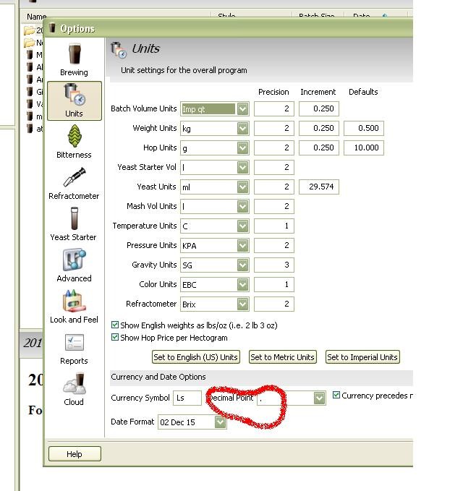Open the Decimal Point dropdown
This screenshot has width=463, height=491.
[319, 398]
